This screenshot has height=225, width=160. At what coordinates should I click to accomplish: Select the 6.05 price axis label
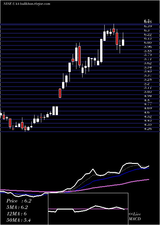148,43
